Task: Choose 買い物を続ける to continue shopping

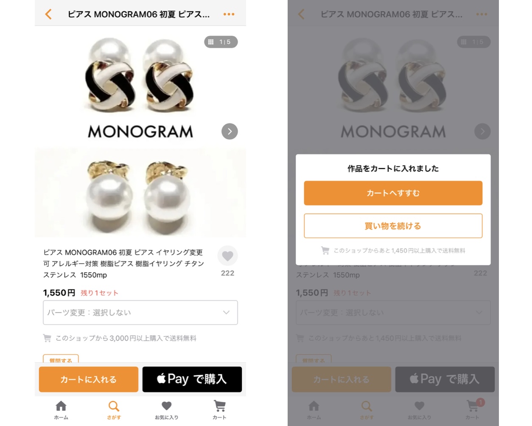Action: click(393, 226)
